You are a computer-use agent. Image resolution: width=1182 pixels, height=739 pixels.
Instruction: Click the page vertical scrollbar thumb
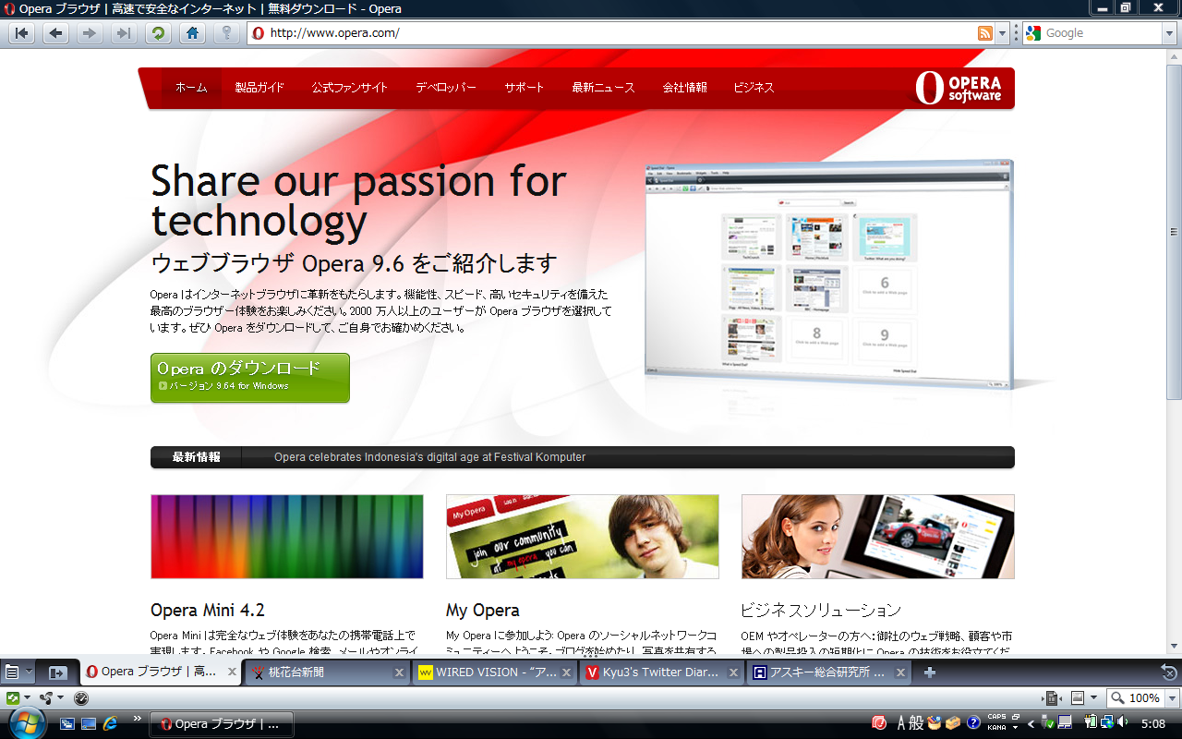click(1174, 232)
